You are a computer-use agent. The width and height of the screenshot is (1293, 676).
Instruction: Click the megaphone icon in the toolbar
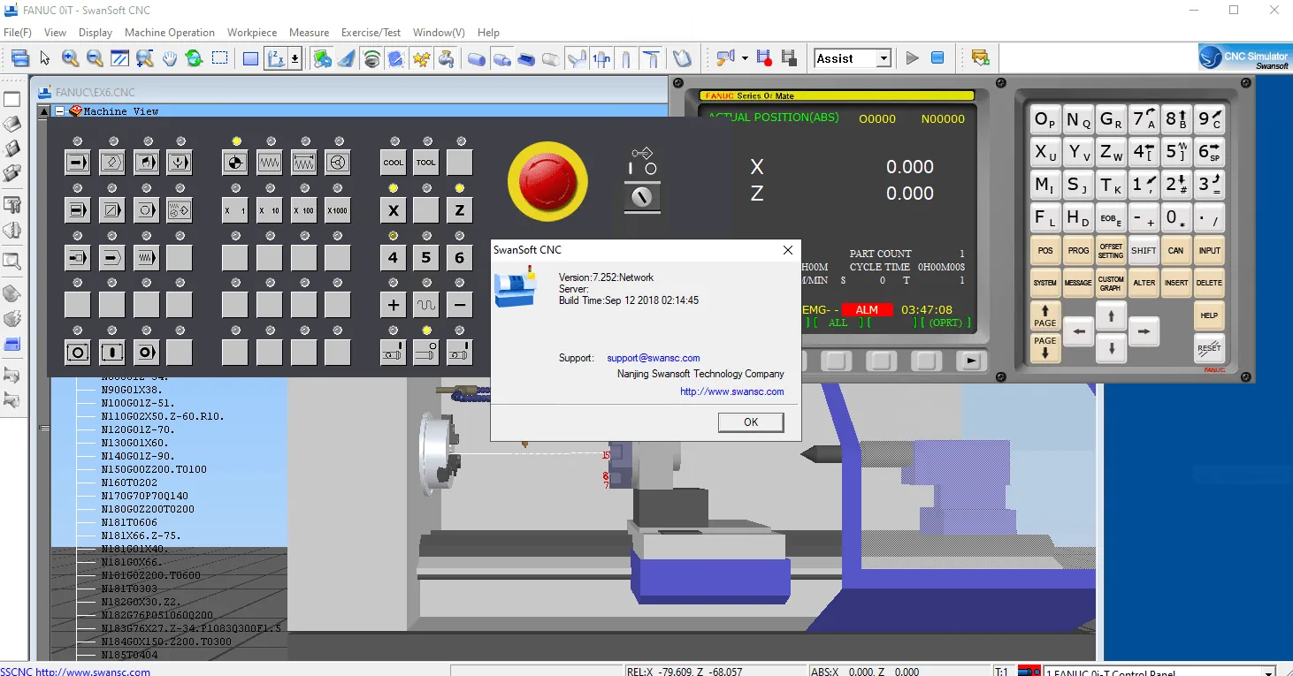(725, 58)
